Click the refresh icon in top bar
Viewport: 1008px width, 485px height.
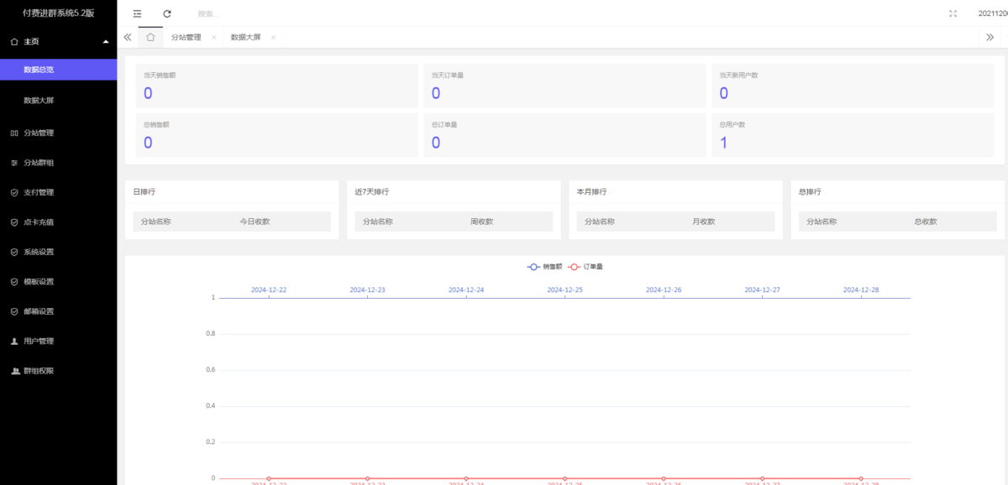tap(167, 13)
